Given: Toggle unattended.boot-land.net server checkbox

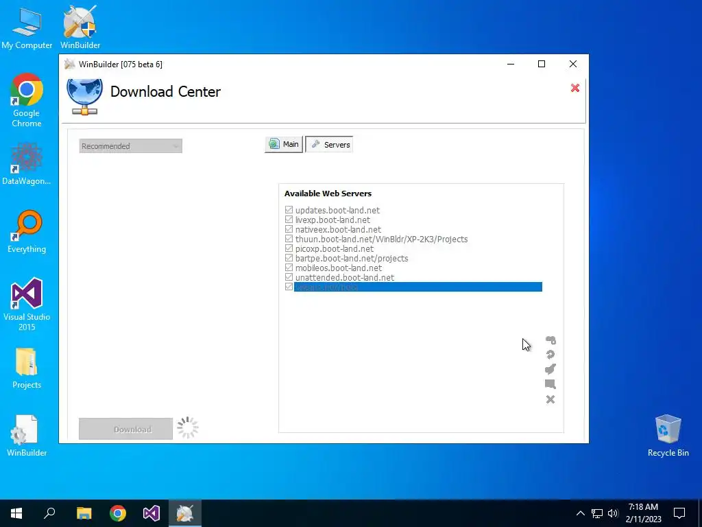Looking at the screenshot, I should [x=289, y=277].
